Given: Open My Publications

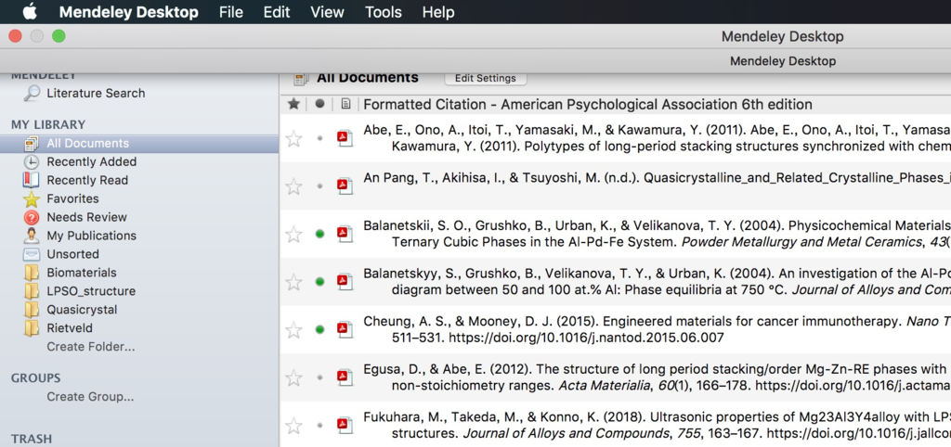Looking at the screenshot, I should (92, 236).
